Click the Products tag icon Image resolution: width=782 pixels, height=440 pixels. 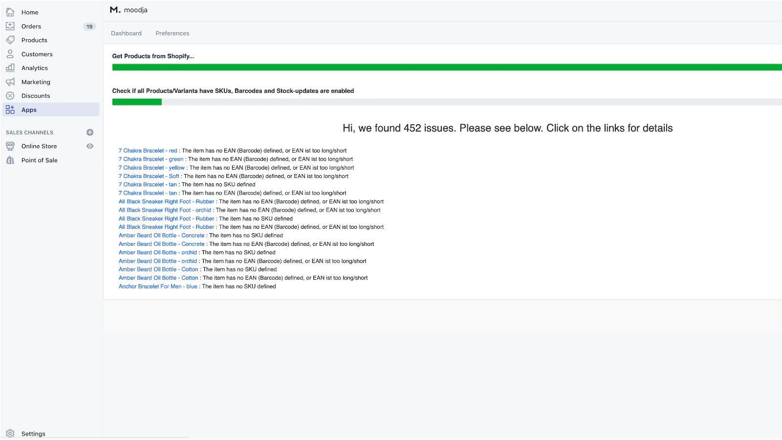pyautogui.click(x=10, y=40)
